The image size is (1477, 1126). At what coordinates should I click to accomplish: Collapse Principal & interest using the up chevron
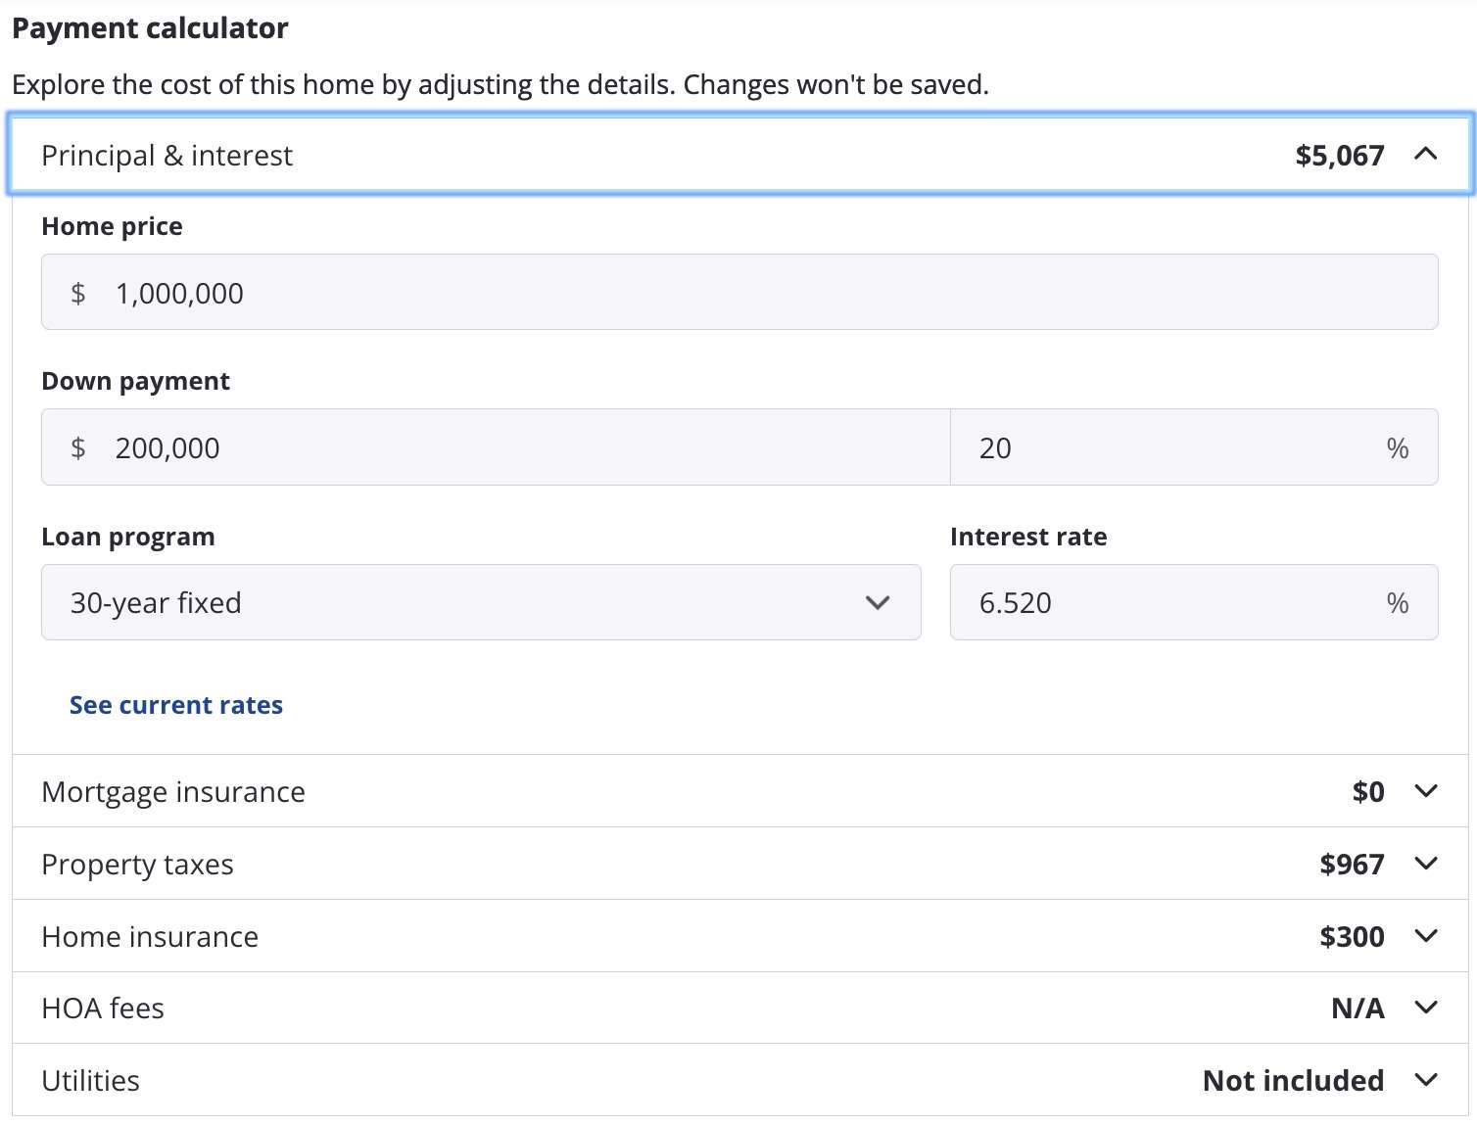pyautogui.click(x=1426, y=155)
